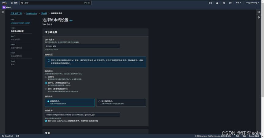Toggle the allow CodePipeline create role checkbox
Screen dimensions: 264x138
(x=46, y=121)
